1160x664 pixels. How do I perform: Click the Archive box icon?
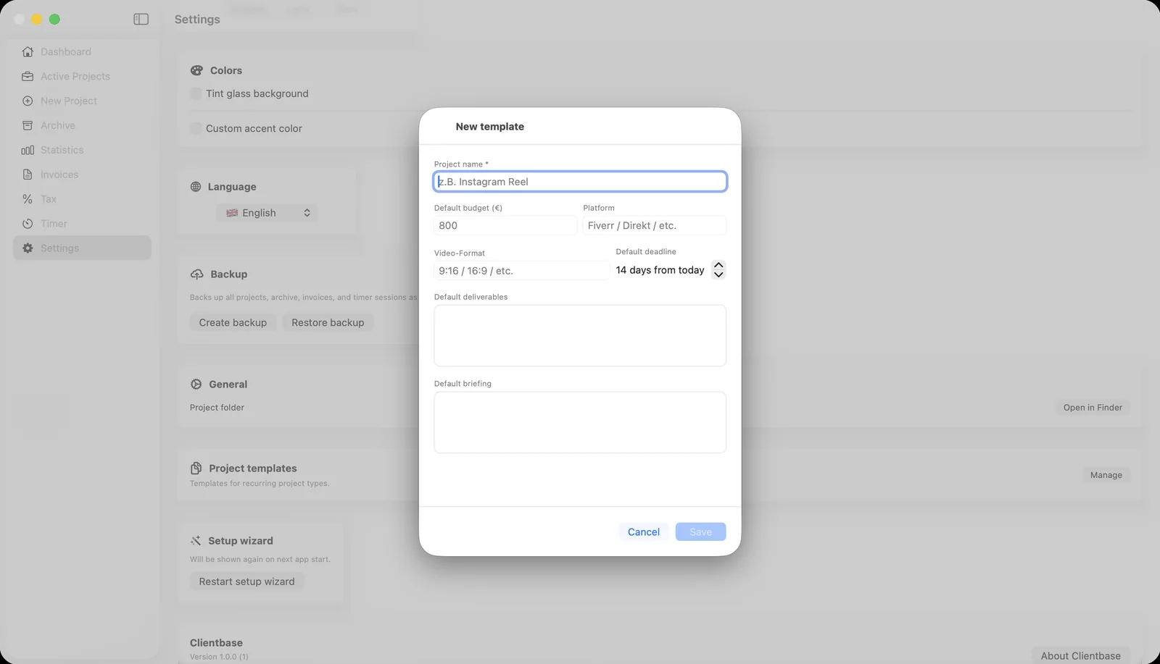[x=28, y=125]
